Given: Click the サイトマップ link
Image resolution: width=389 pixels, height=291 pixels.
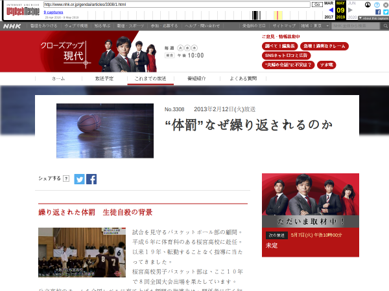Looking at the screenshot, I should pyautogui.click(x=284, y=26).
